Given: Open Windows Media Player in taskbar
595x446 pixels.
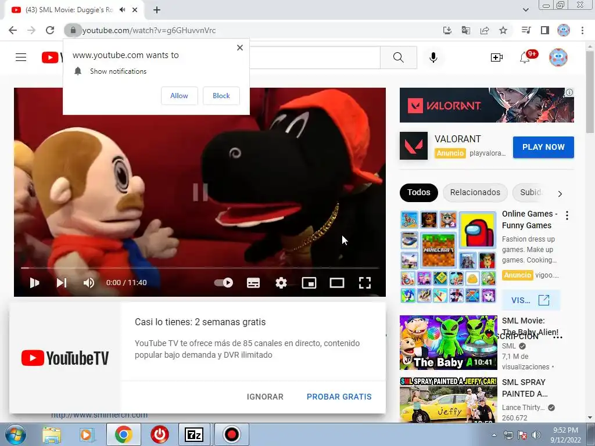Looking at the screenshot, I should [86, 434].
